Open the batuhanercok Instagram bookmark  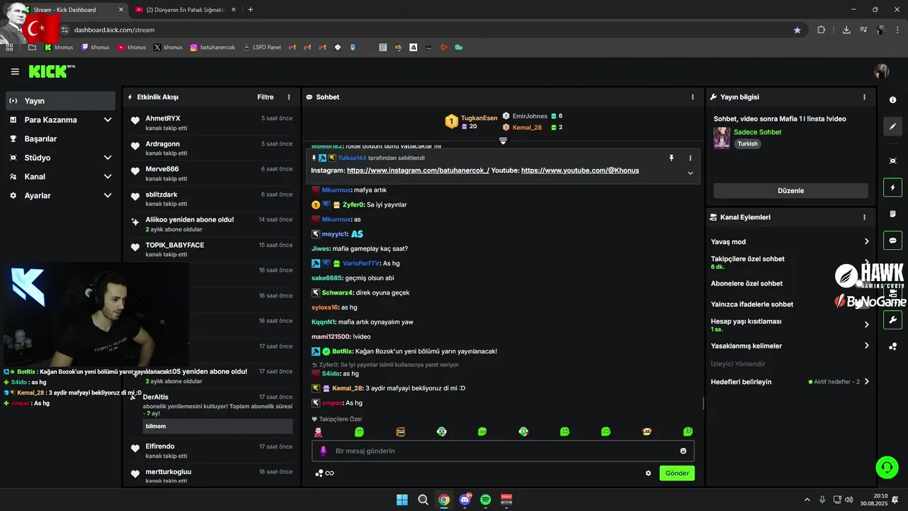(x=212, y=48)
